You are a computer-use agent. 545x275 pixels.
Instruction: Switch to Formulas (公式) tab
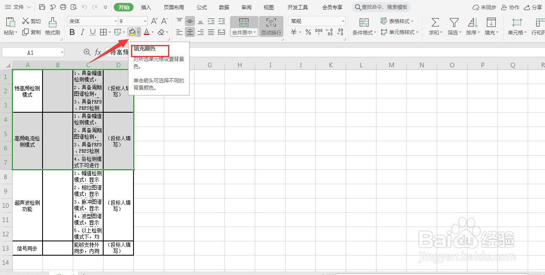pos(202,7)
